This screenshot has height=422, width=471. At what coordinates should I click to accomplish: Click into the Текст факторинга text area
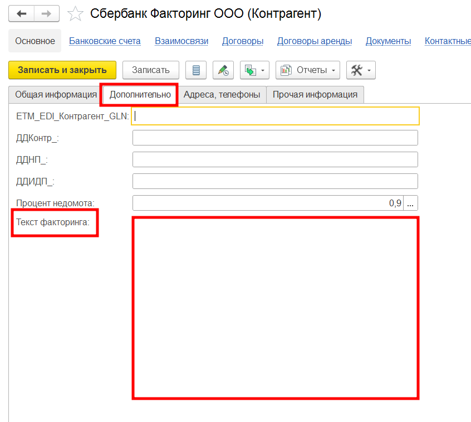[276, 308]
